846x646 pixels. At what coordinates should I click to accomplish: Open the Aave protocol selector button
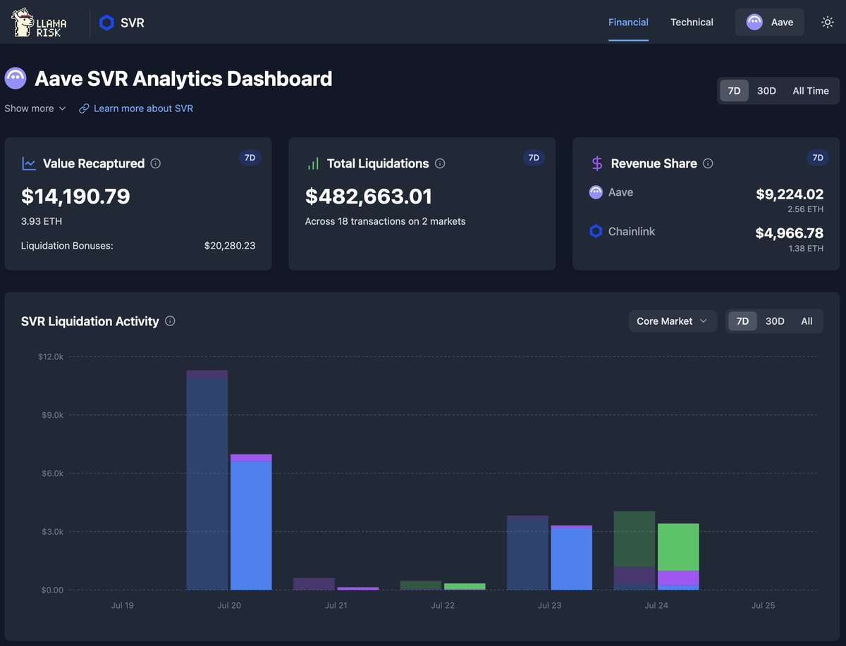click(x=770, y=22)
